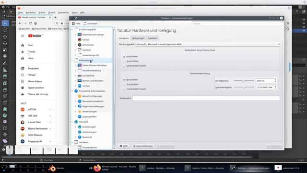Click the magnifier icon beside the settings window
This screenshot has width=307, height=173.
(288, 29)
